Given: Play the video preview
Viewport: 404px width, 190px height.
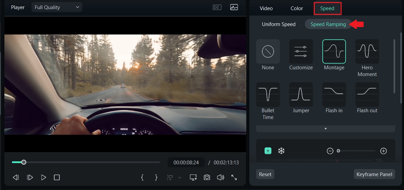Looking at the screenshot, I should 43,177.
